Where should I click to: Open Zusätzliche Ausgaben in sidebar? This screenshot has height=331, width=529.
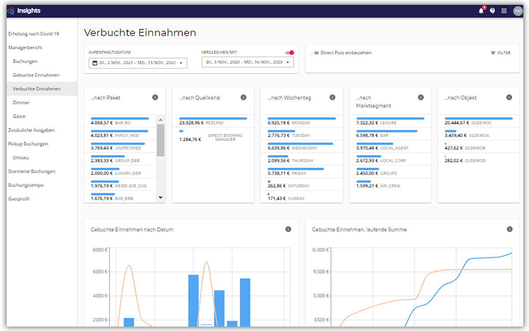click(31, 130)
